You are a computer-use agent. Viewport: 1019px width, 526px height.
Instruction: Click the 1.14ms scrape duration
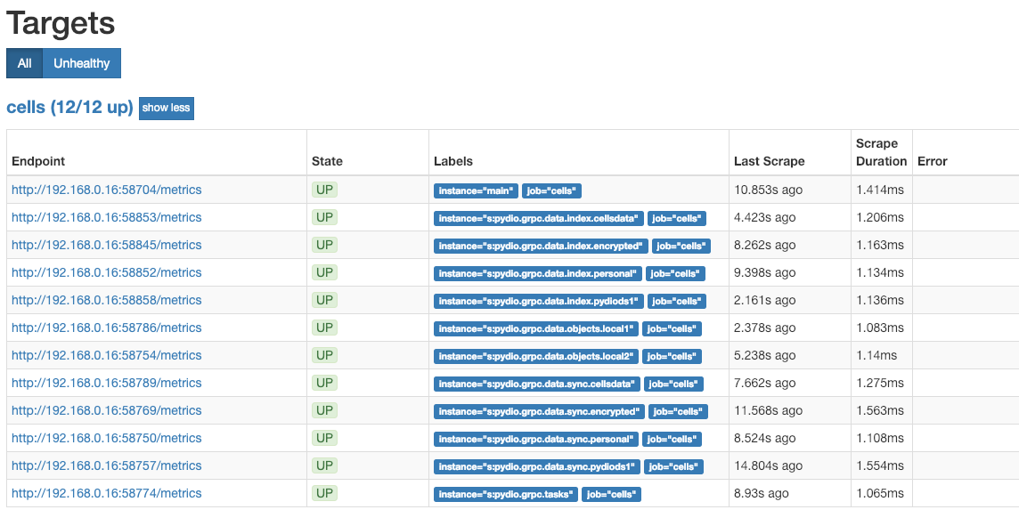coord(876,355)
